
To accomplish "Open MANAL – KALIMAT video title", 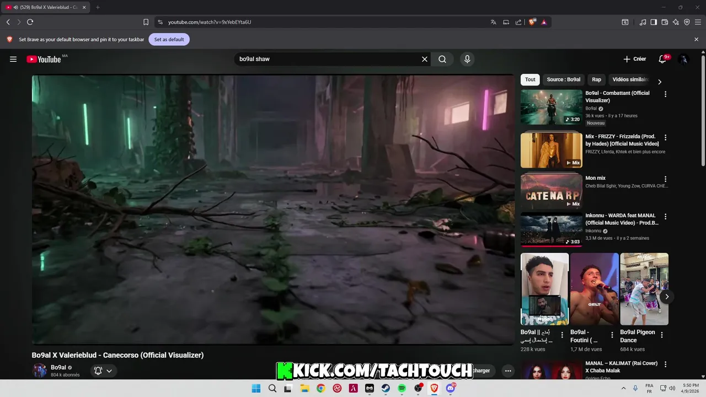I will (x=622, y=367).
